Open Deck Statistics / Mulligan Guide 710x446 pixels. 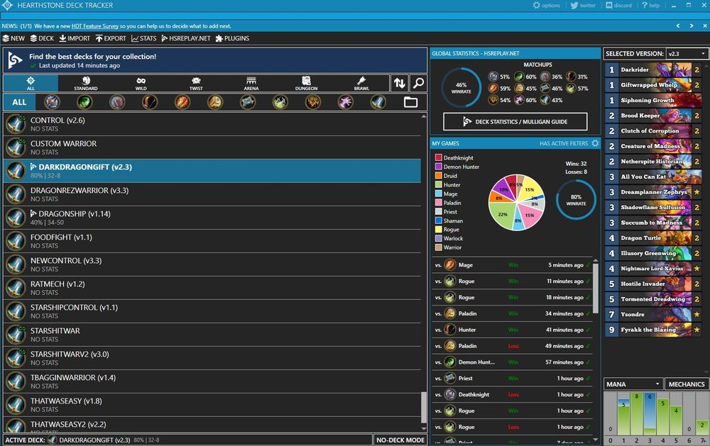click(515, 122)
